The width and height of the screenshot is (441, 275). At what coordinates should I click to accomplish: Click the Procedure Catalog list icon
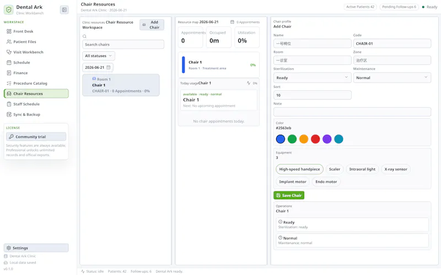pos(9,84)
